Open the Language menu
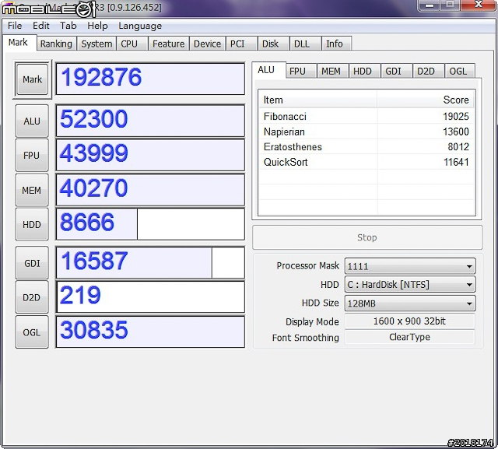Viewport: 498px width, 449px height. click(x=140, y=26)
